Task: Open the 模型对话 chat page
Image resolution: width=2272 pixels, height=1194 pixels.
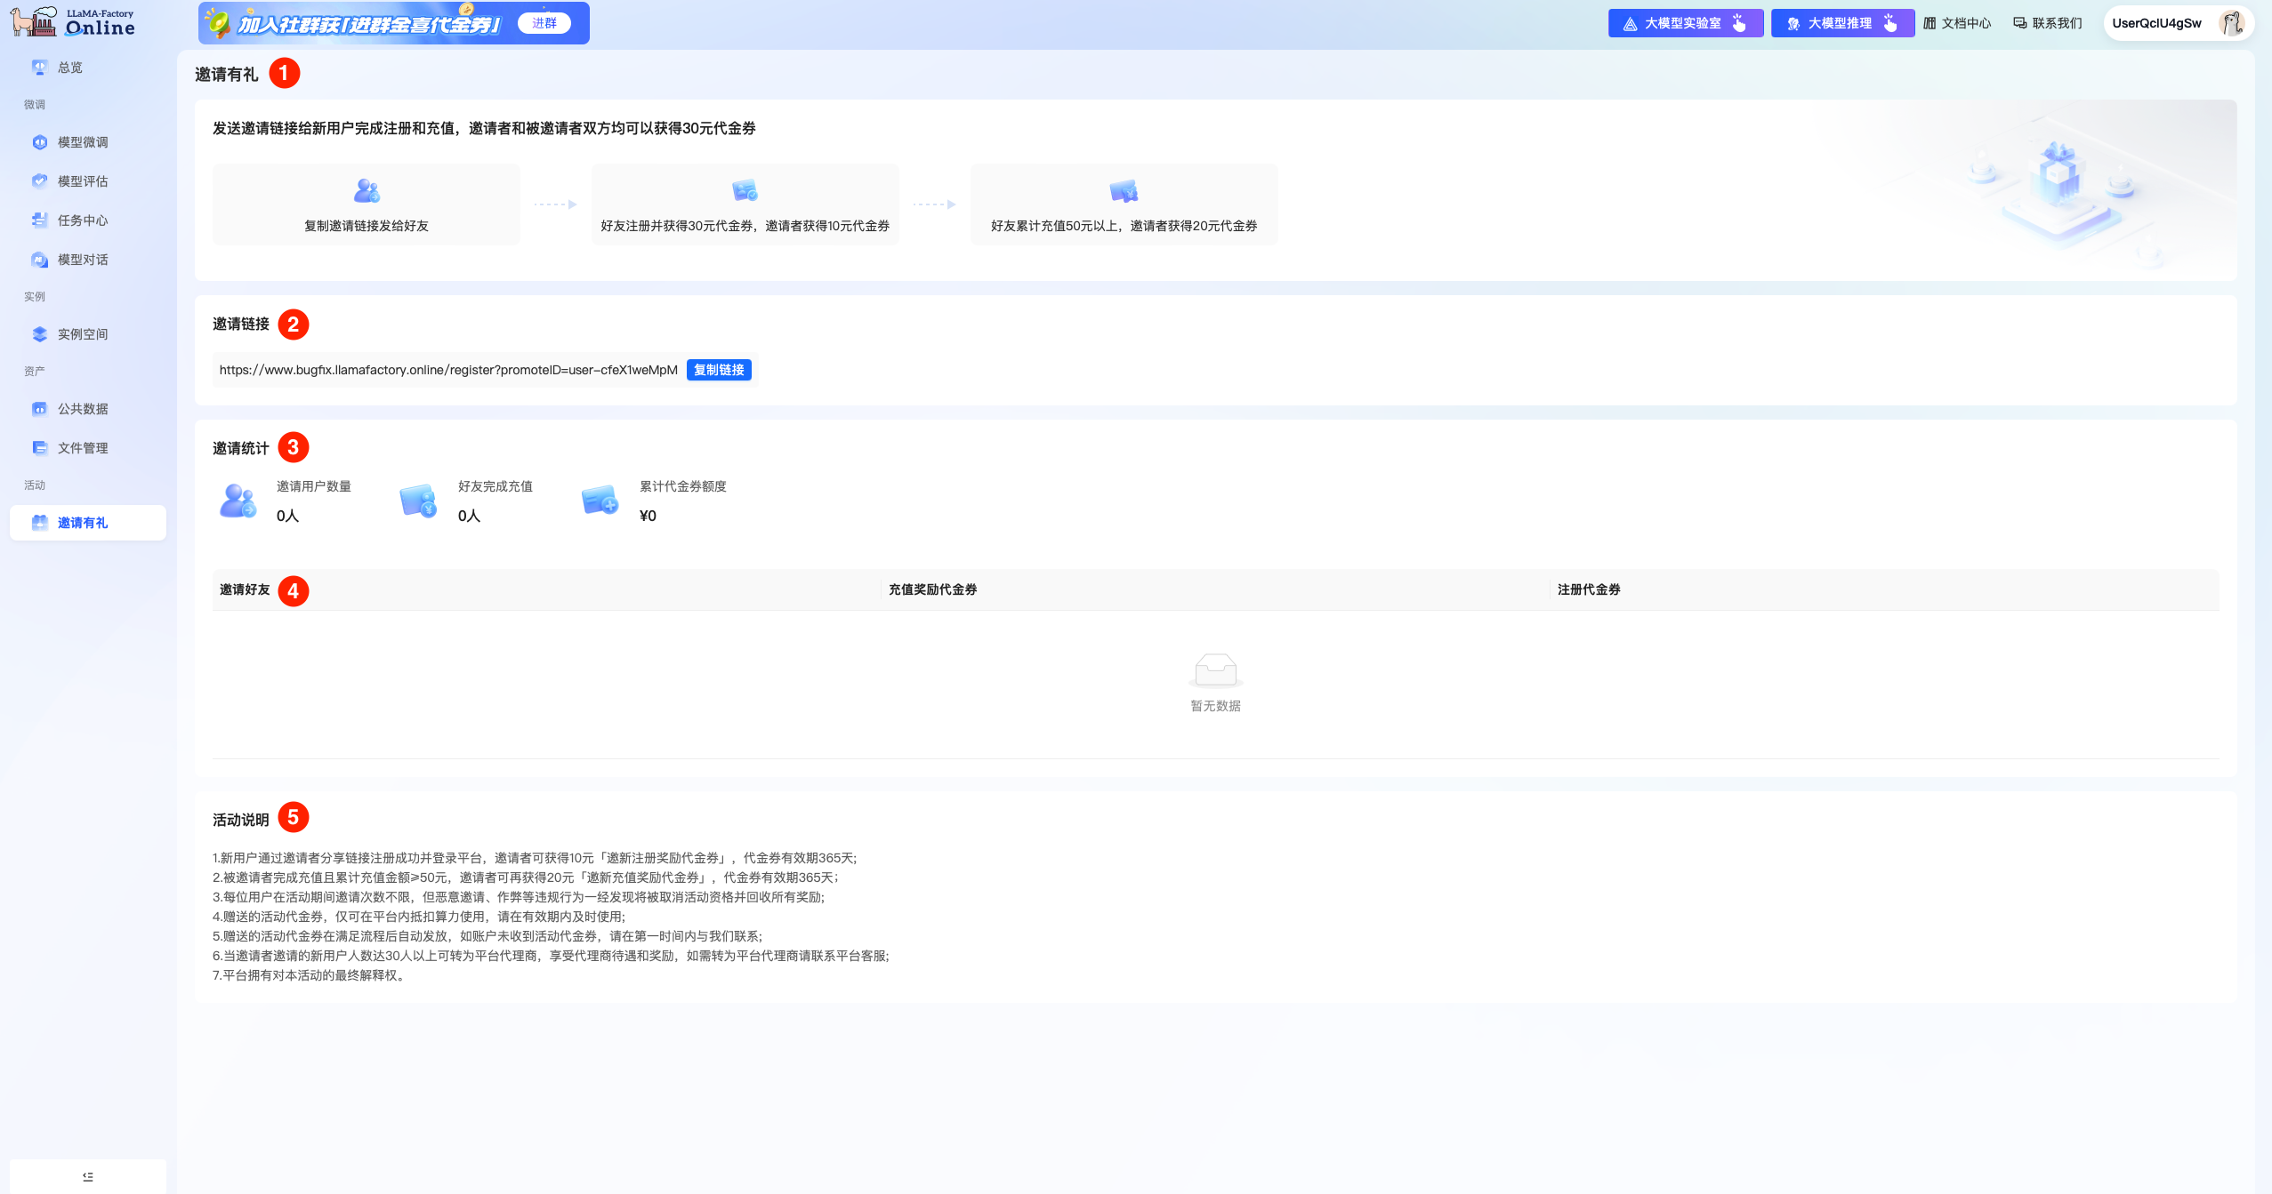Action: click(82, 260)
